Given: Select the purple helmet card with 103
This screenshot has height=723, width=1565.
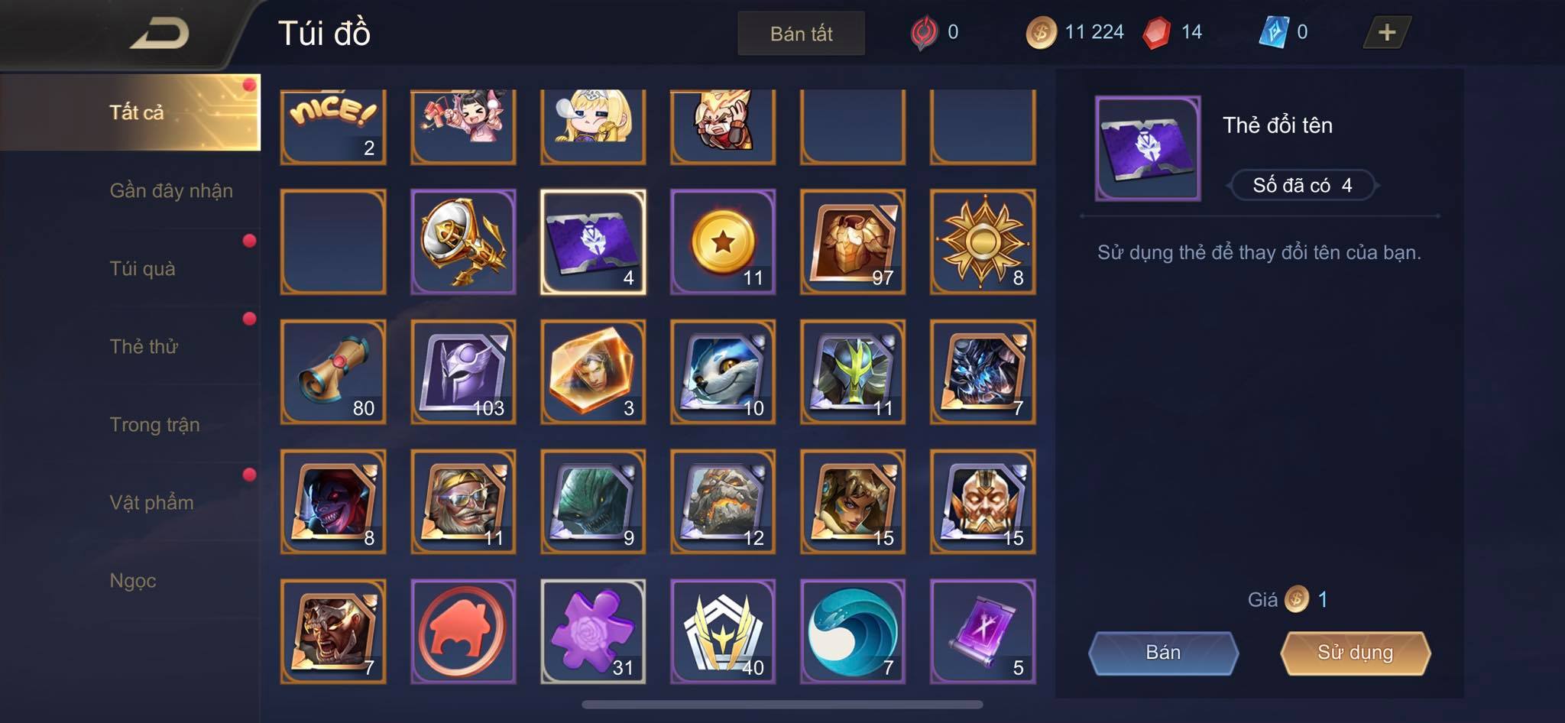Looking at the screenshot, I should point(463,371).
